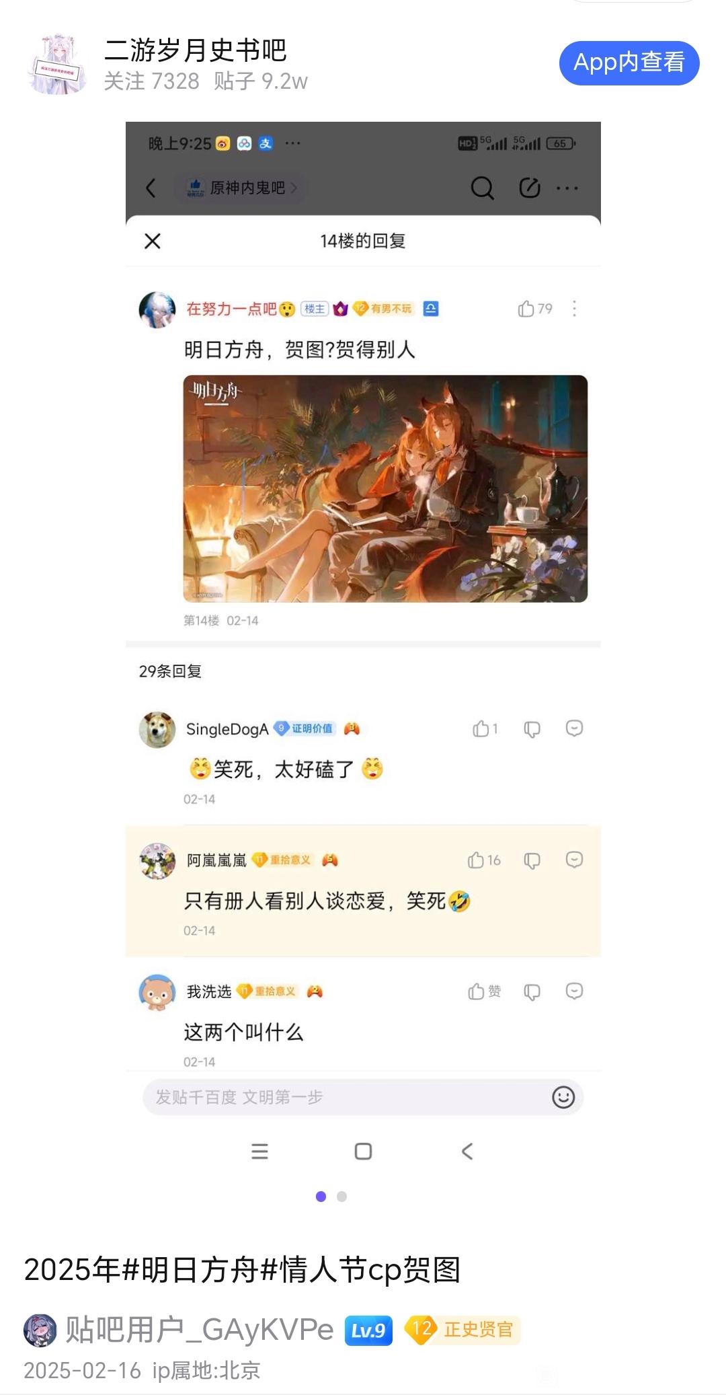This screenshot has height=1395, width=726.
Task: Tap the compose post edit icon
Action: [x=530, y=188]
